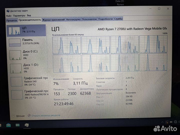Click the 62368 descriptors value
The image size is (180, 135).
tap(85, 93)
